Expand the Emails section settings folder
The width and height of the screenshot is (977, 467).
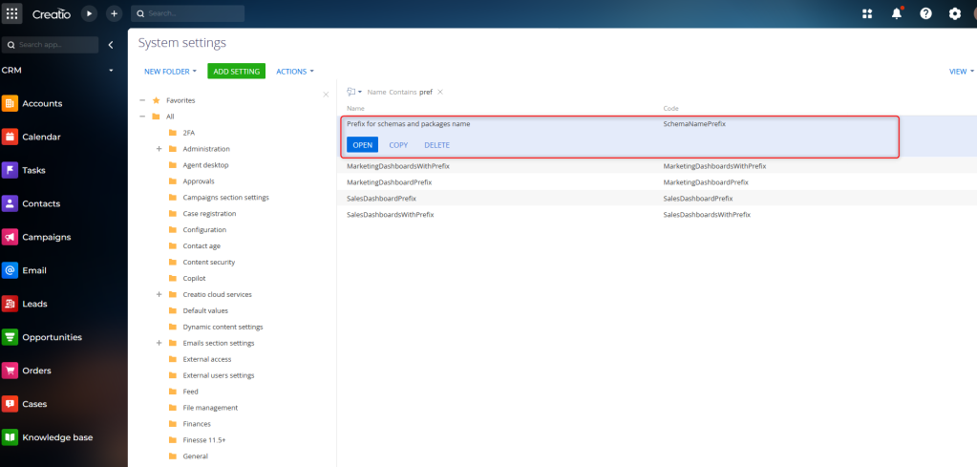[159, 343]
